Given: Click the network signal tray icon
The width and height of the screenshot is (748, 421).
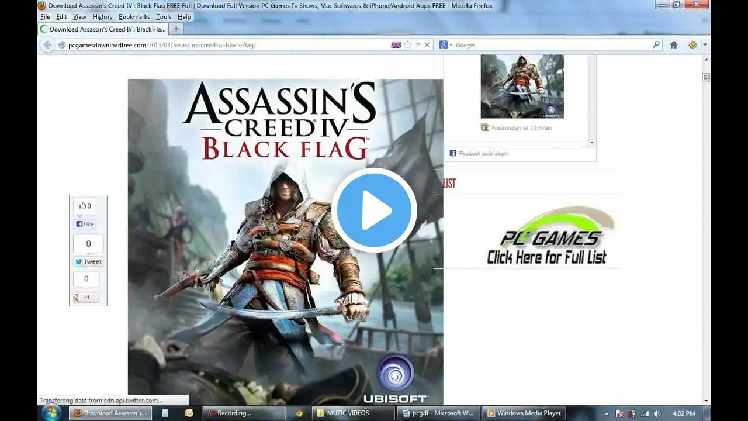Looking at the screenshot, I should (x=645, y=414).
